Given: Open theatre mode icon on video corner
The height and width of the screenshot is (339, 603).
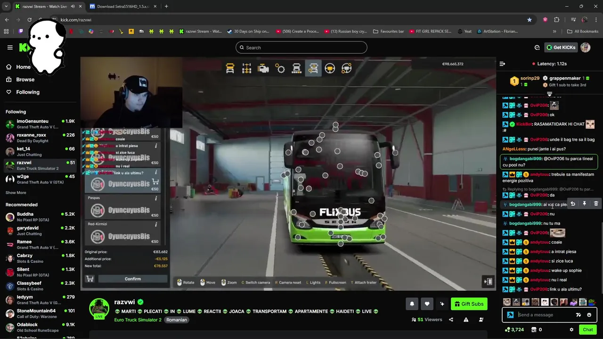Looking at the screenshot, I should point(488,282).
